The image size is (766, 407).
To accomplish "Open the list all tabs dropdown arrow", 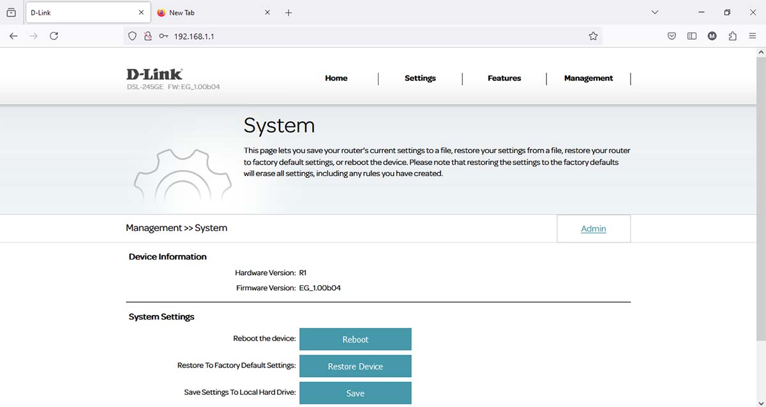I will 654,13.
